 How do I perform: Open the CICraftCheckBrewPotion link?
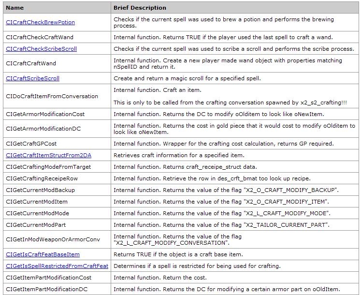pyautogui.click(x=40, y=22)
